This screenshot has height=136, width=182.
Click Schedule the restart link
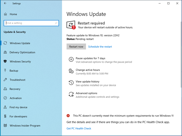pos(100,47)
